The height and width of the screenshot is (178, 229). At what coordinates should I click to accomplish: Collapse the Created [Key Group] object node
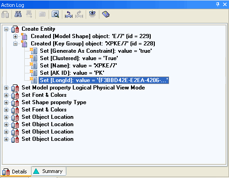[x=15, y=44]
